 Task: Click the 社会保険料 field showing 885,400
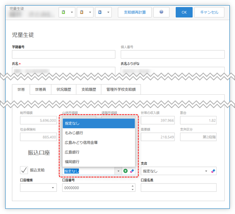click(39, 137)
